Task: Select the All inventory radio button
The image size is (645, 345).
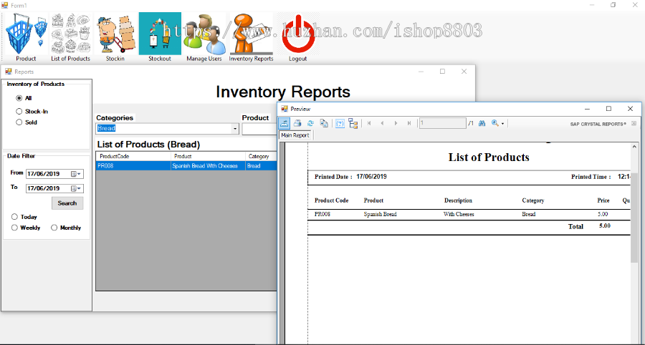Action: pyautogui.click(x=19, y=98)
